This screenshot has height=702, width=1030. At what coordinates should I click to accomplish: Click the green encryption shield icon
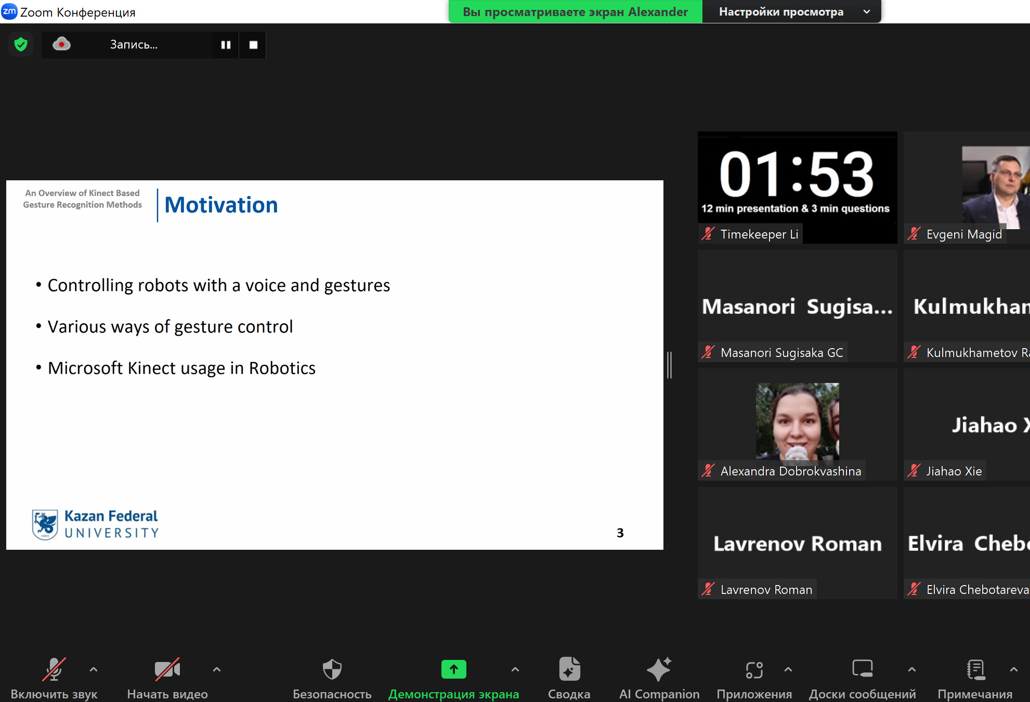pyautogui.click(x=21, y=45)
